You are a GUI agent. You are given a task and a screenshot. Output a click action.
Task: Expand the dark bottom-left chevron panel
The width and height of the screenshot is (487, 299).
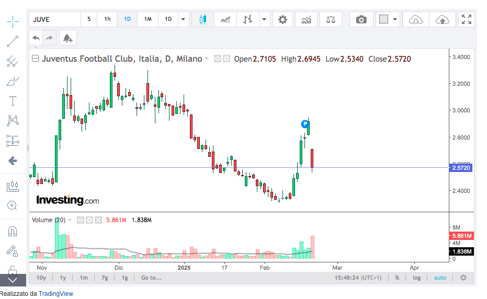pos(13,280)
